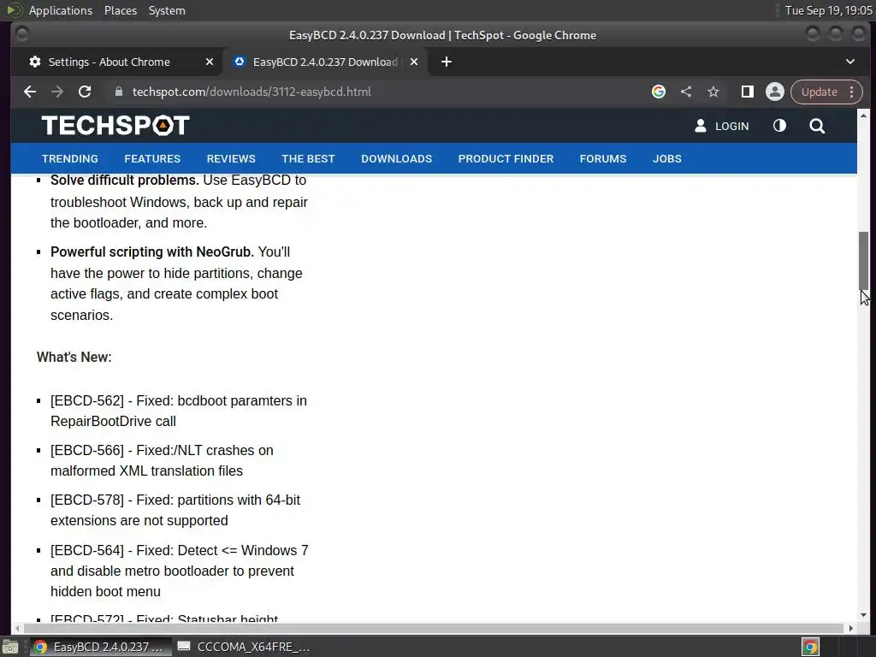Open the JOBS link

click(x=667, y=158)
